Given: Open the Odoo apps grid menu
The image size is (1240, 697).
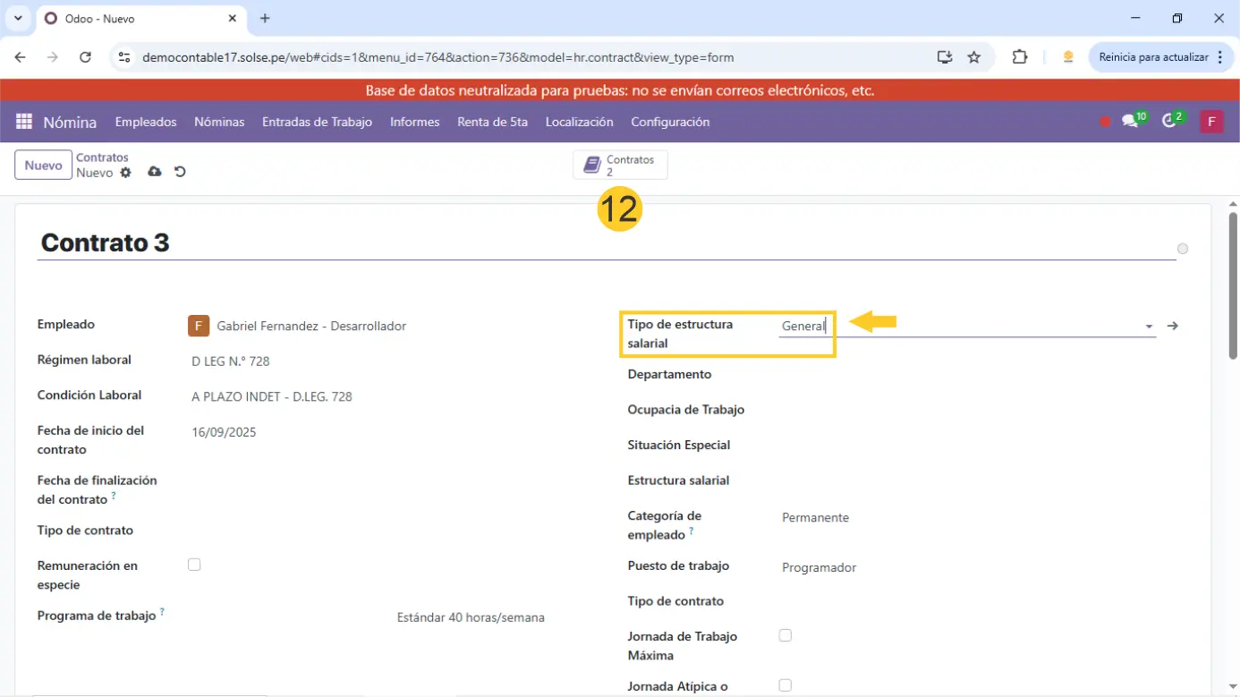Looking at the screenshot, I should [24, 122].
